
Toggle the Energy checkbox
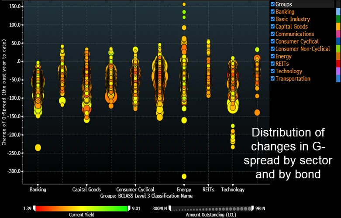[x=272, y=56]
